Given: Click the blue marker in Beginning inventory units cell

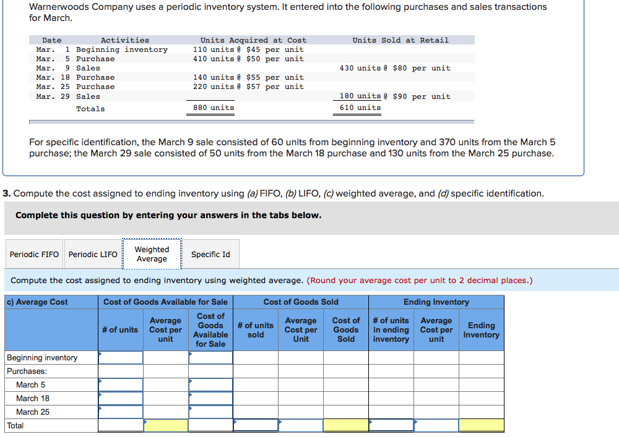Looking at the screenshot, I should [100, 354].
